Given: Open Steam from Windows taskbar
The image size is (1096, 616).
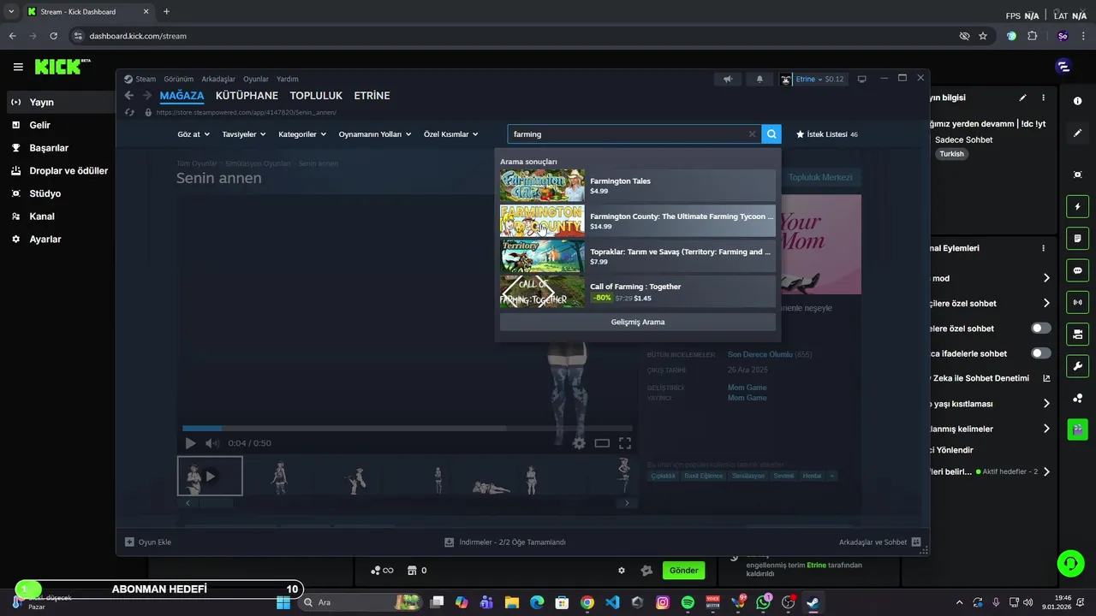Looking at the screenshot, I should click(813, 602).
